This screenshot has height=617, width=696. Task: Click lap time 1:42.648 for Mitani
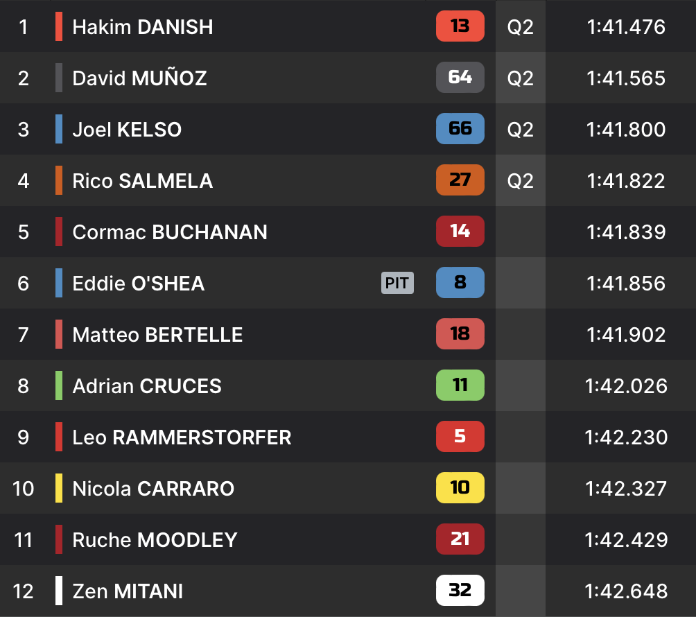[625, 591]
